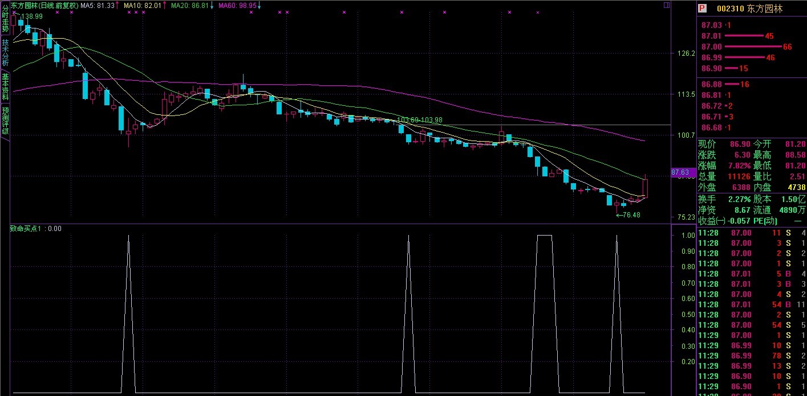Select the 86.68 bid price row
The width and height of the screenshot is (807, 396).
click(x=752, y=127)
